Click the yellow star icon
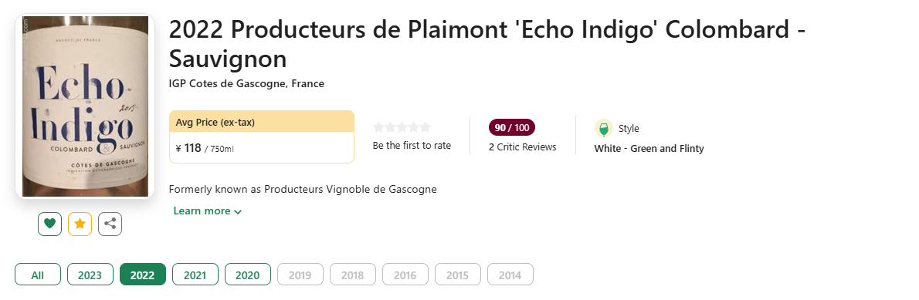This screenshot has height=300, width=919. (80, 224)
